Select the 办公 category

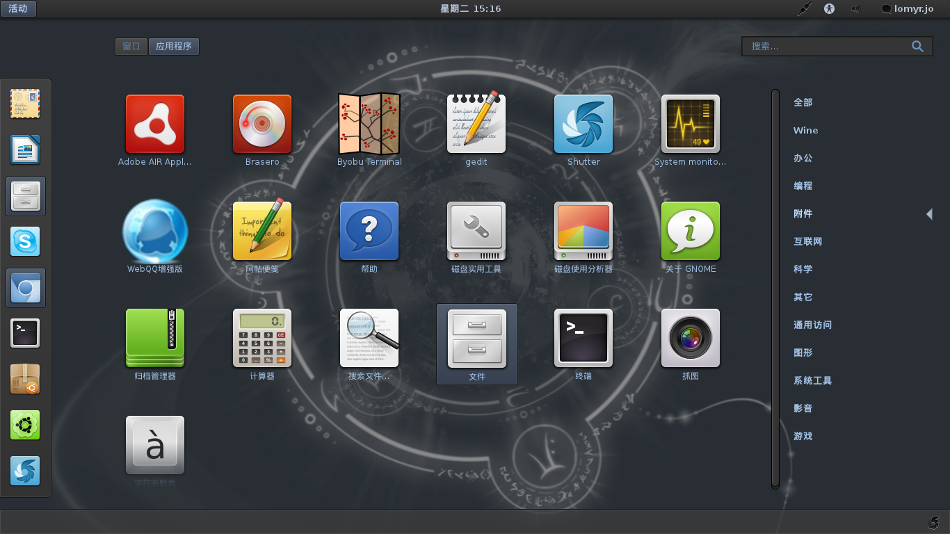coord(803,158)
